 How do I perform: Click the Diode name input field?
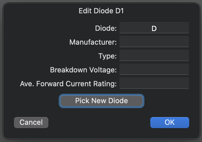[x=154, y=28]
